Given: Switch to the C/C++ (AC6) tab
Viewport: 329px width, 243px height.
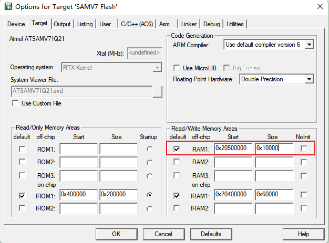Looking at the screenshot, I should click(x=137, y=24).
